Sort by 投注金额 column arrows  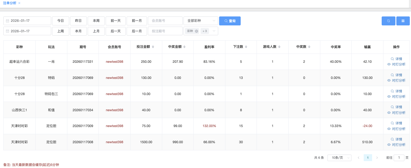pos(153,47)
